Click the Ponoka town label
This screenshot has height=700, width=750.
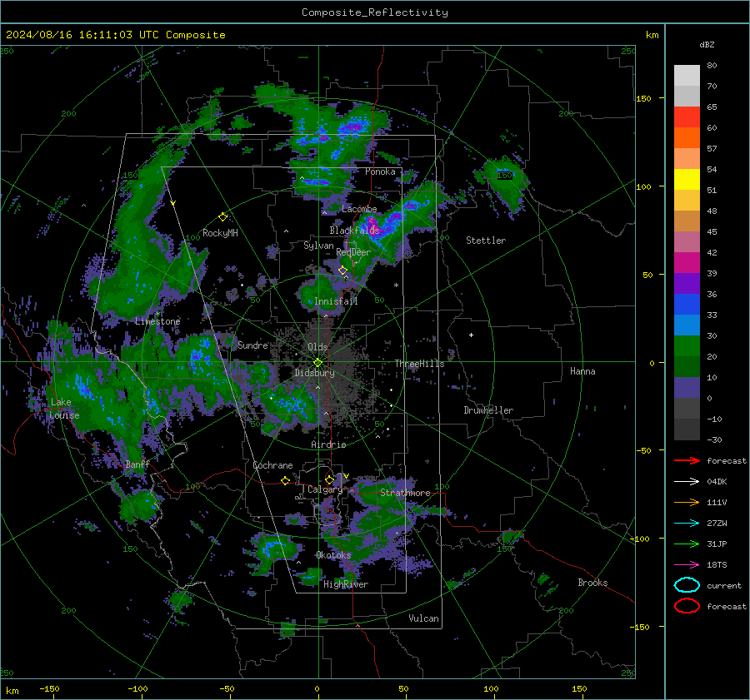[x=380, y=171]
